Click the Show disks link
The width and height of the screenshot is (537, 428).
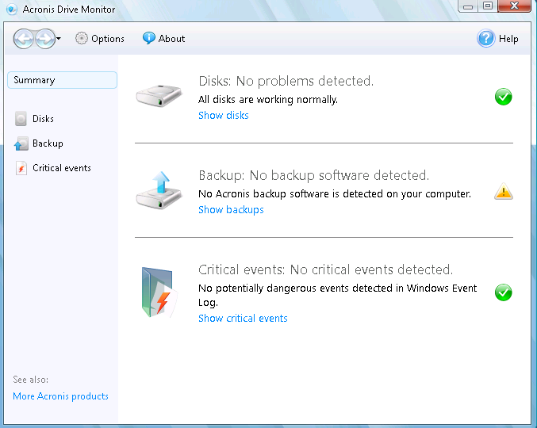224,115
